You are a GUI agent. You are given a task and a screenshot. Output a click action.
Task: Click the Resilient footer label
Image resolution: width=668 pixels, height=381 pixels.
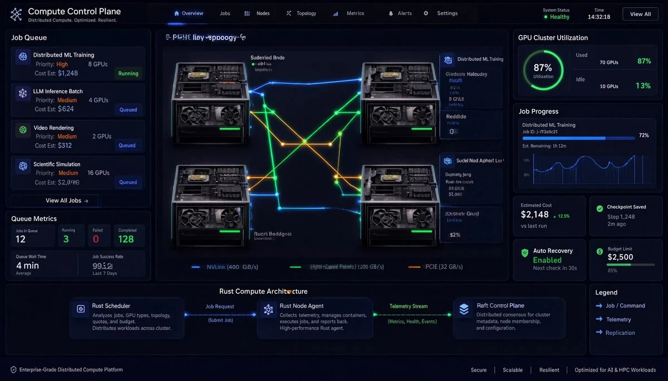click(x=549, y=370)
